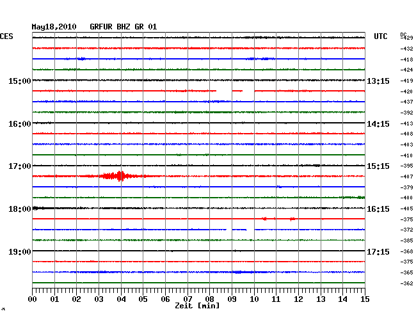Select the 19:00 local time label
The width and height of the screenshot is (416, 316).
(x=20, y=251)
